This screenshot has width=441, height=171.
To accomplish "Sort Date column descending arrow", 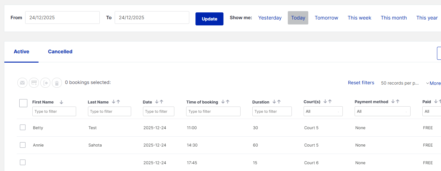I will [x=157, y=102].
